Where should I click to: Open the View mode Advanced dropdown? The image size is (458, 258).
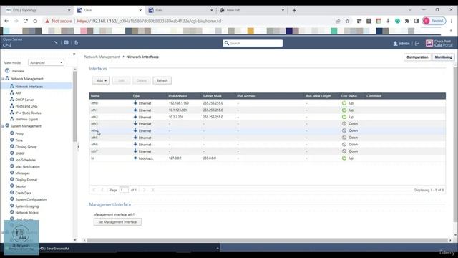[46, 62]
